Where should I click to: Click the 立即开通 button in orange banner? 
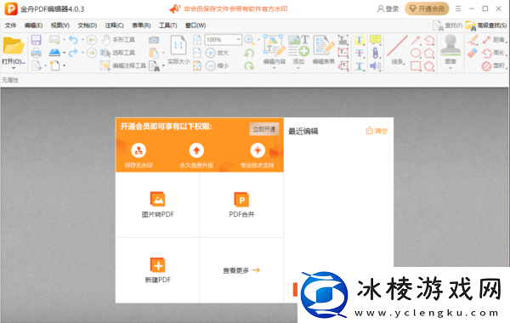(x=264, y=129)
